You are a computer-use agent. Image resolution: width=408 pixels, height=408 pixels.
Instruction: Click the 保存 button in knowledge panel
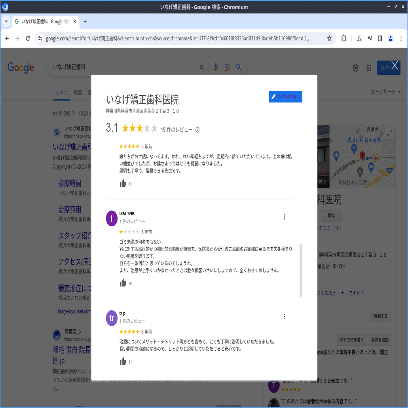tap(331, 215)
